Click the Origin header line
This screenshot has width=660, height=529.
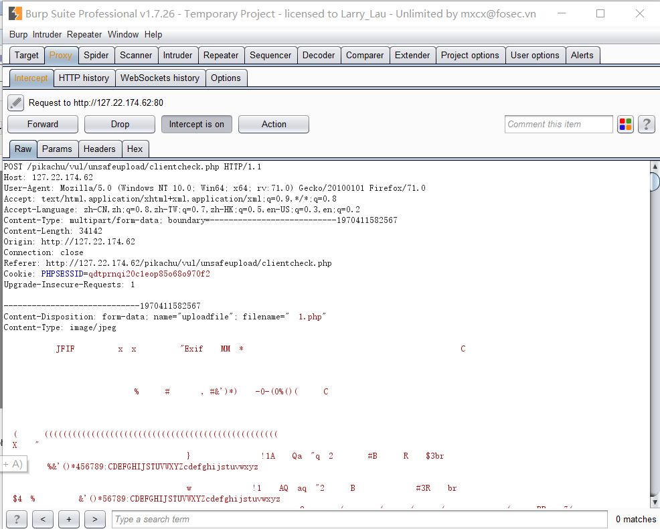tap(70, 242)
